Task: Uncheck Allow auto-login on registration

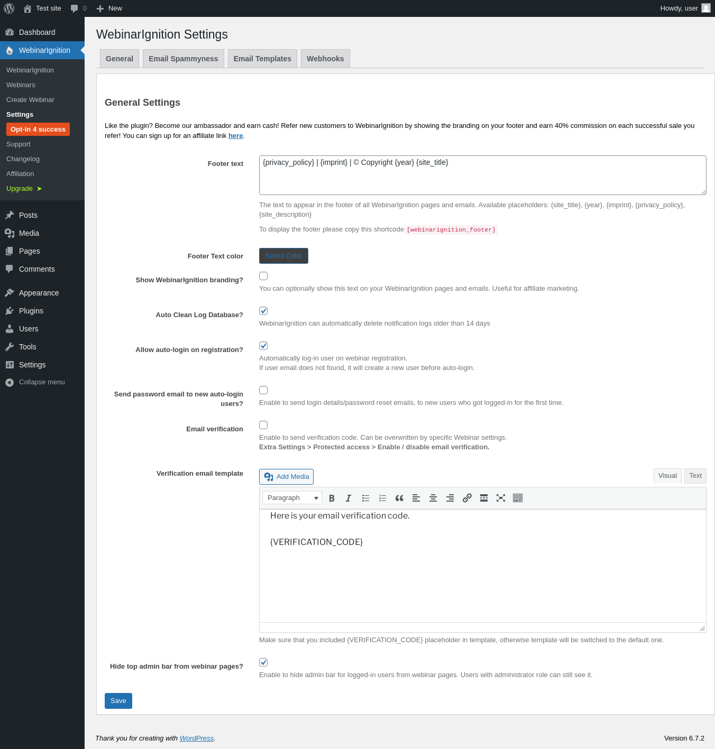Action: click(263, 346)
